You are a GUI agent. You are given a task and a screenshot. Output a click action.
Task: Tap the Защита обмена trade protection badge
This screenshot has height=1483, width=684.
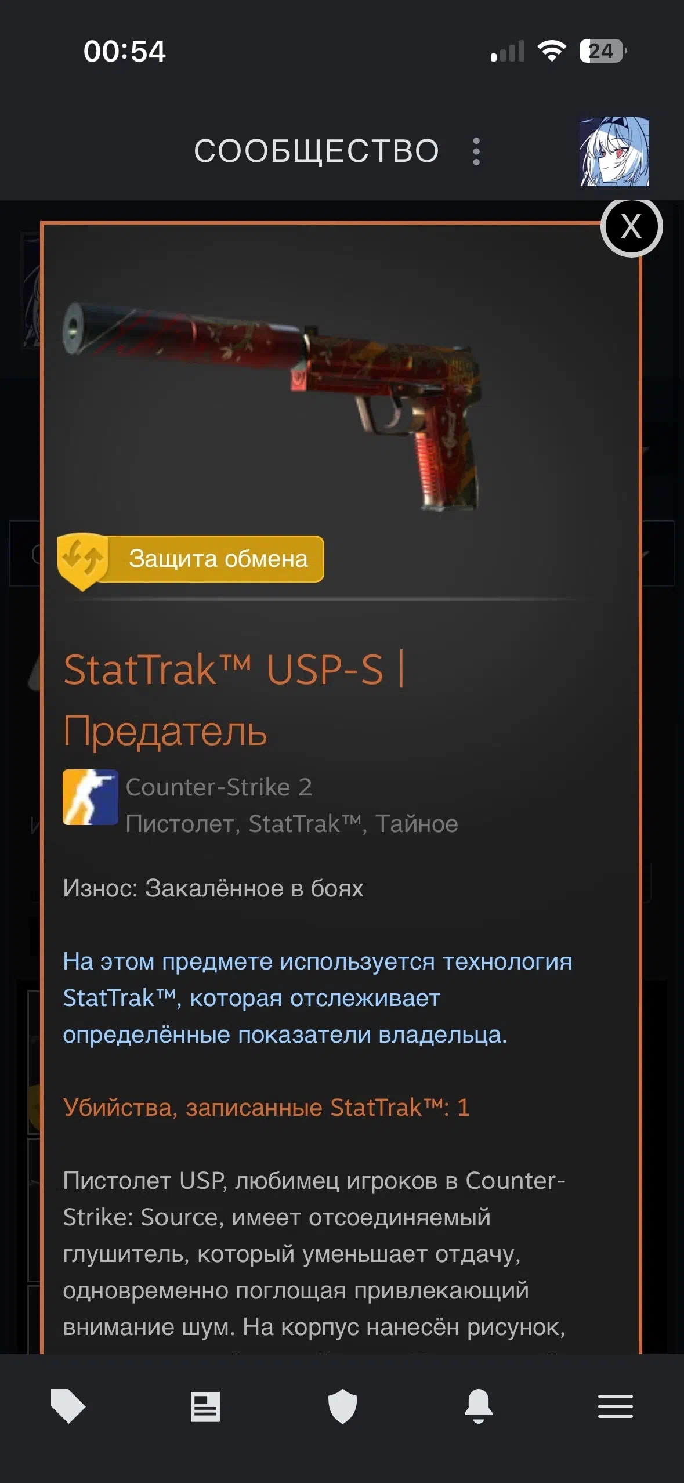click(x=191, y=559)
